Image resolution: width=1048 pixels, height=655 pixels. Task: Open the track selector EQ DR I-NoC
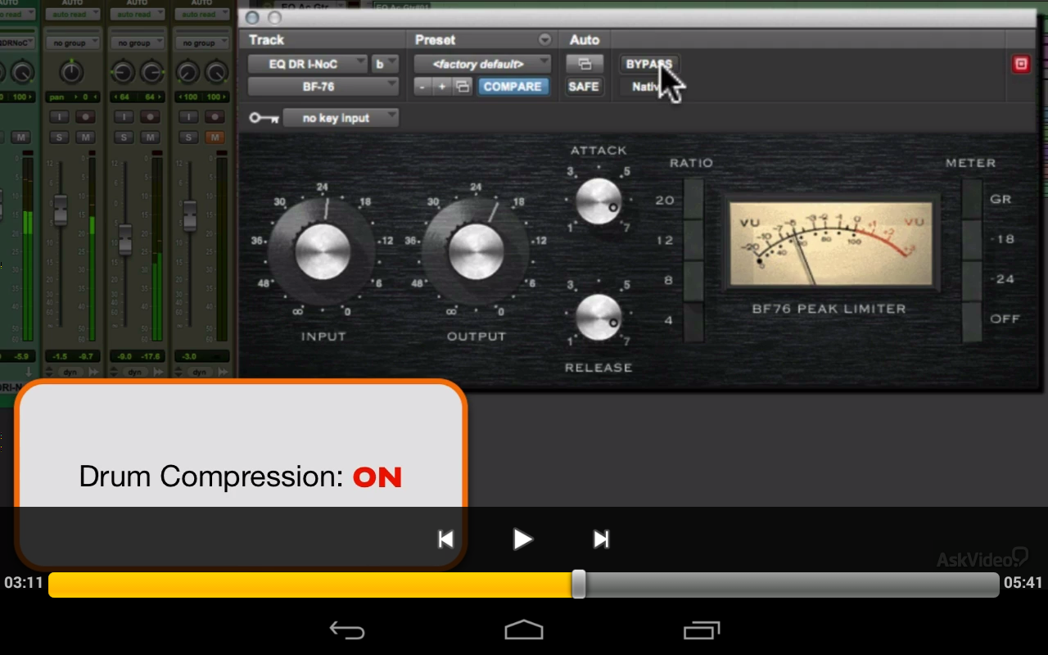(308, 64)
